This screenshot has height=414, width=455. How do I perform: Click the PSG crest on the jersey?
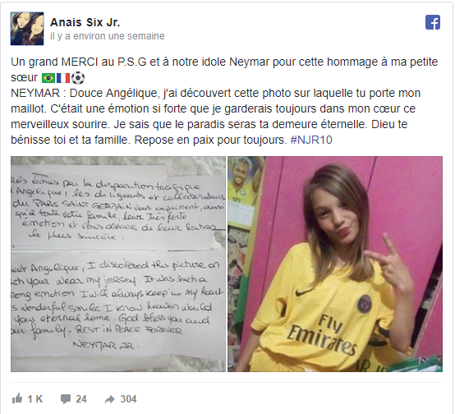(x=365, y=304)
